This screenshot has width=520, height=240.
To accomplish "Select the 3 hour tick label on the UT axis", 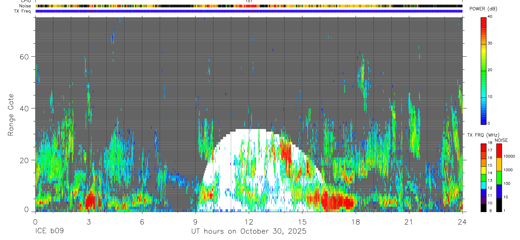I will pyautogui.click(x=89, y=222).
